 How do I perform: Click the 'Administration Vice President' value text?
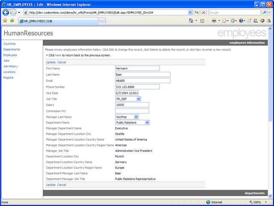click(x=134, y=151)
